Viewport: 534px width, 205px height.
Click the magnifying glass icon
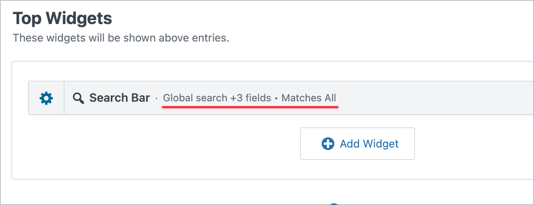point(79,98)
